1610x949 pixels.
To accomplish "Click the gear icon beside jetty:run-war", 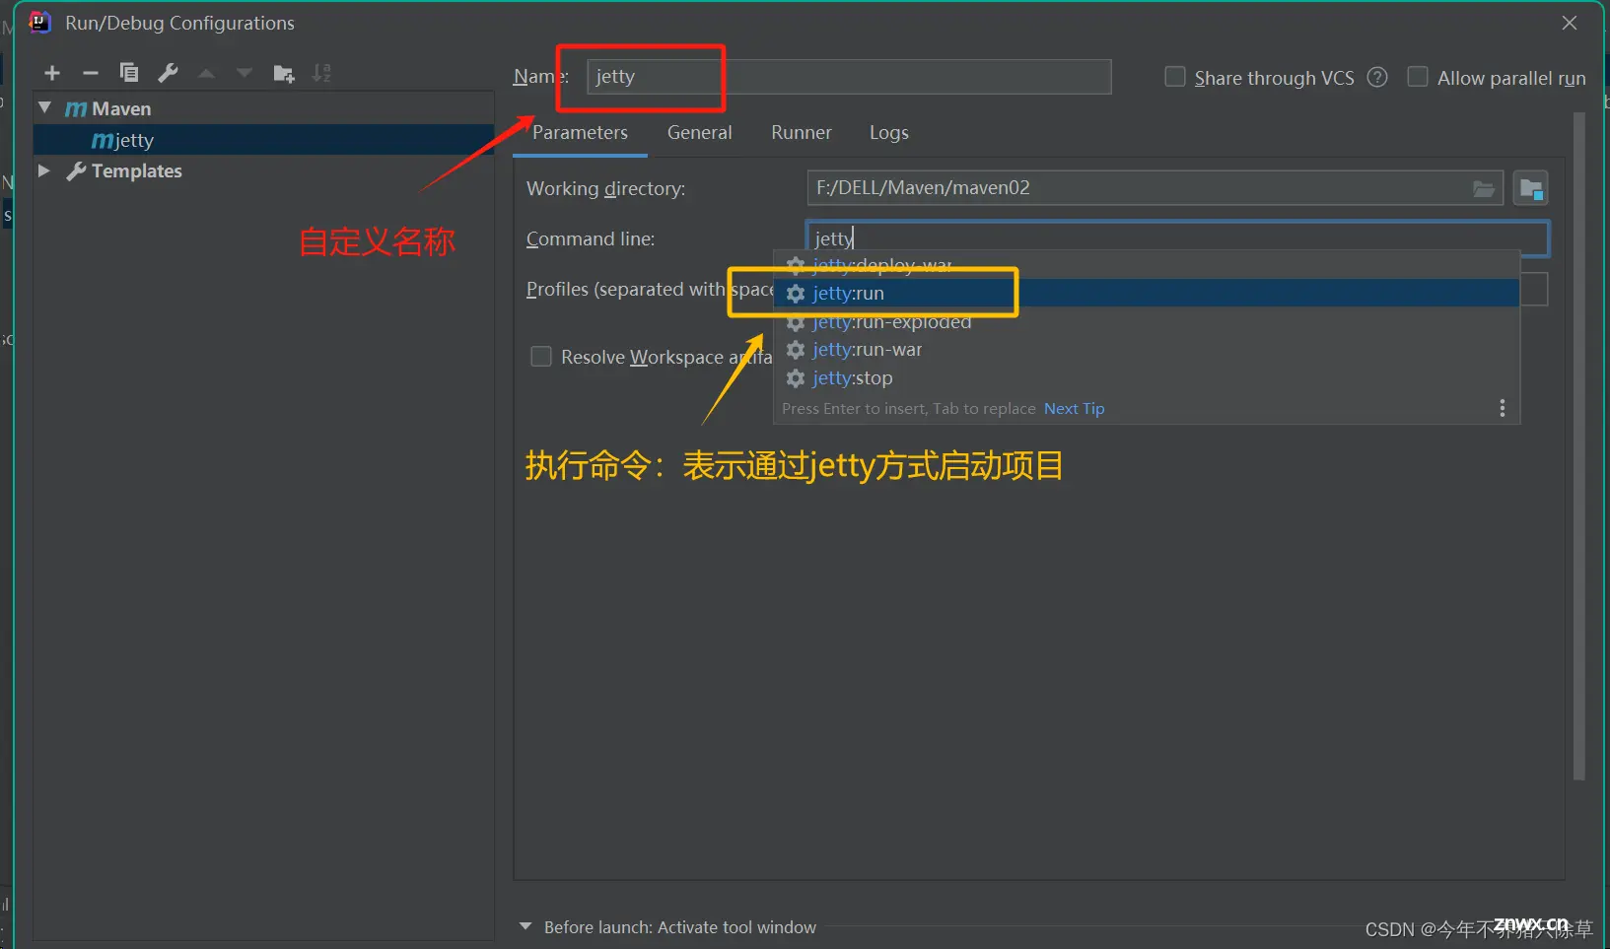I will pyautogui.click(x=796, y=350).
